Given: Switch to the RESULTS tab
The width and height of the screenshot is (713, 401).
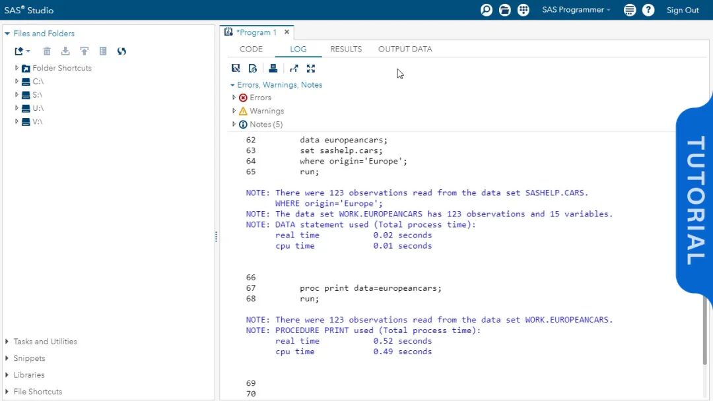Looking at the screenshot, I should tap(346, 49).
